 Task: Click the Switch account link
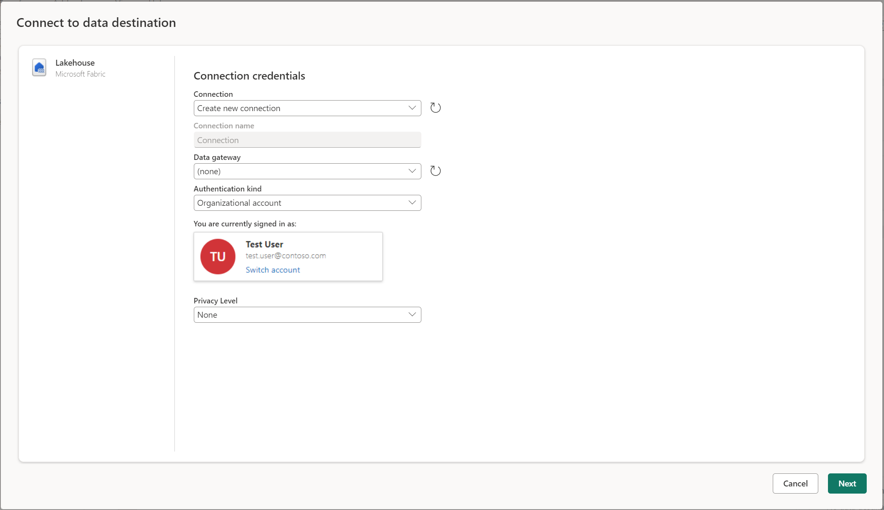pyautogui.click(x=272, y=270)
